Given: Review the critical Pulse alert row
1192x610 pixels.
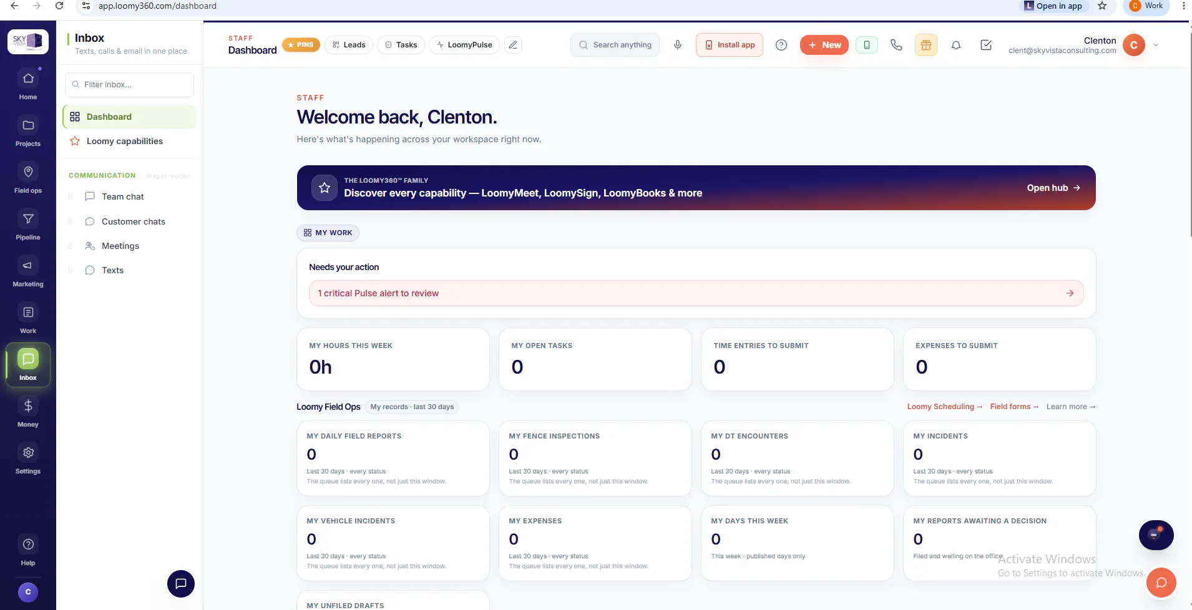Looking at the screenshot, I should coord(696,293).
